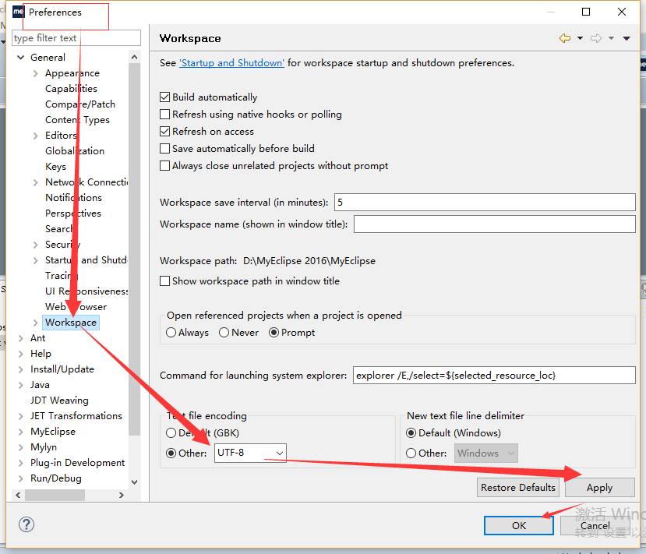
Task: Select Perspectives in preferences tree
Action: (73, 213)
